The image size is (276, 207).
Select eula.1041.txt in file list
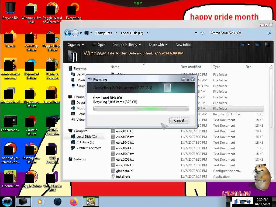click(x=125, y=148)
